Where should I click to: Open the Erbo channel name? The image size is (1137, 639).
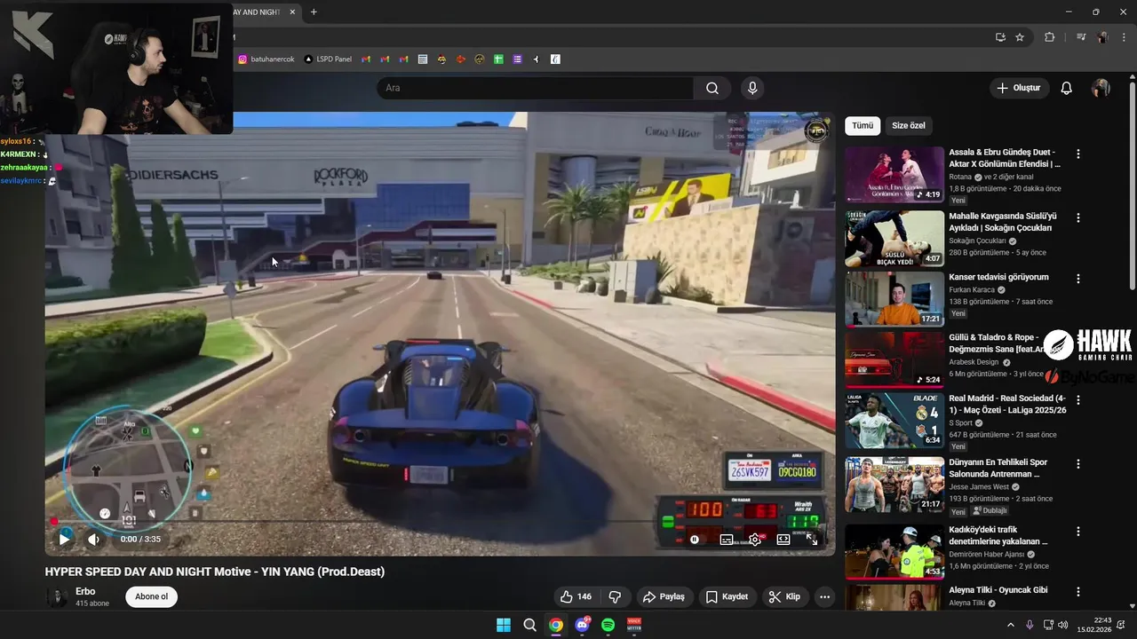point(85,591)
